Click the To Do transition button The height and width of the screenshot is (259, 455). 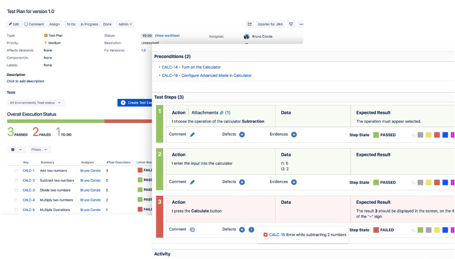tap(71, 25)
